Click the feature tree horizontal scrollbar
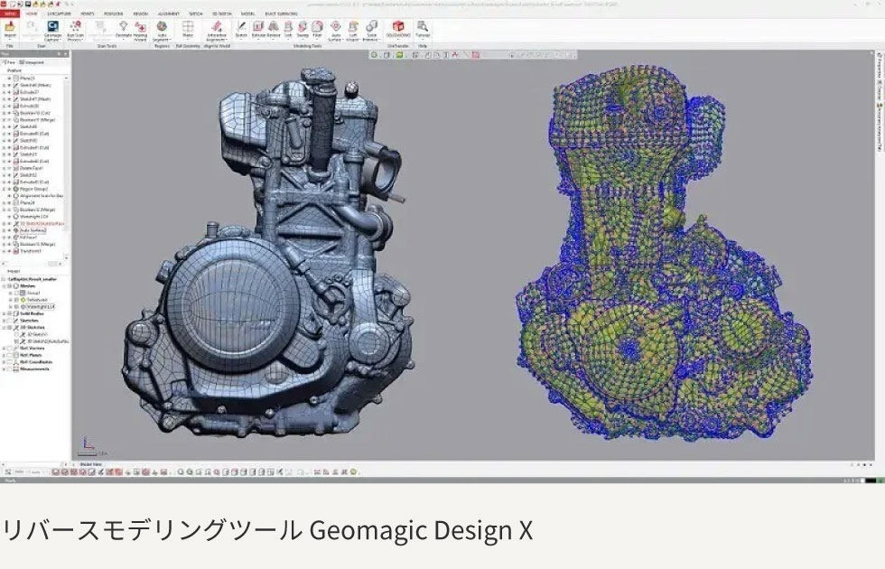 click(32, 264)
